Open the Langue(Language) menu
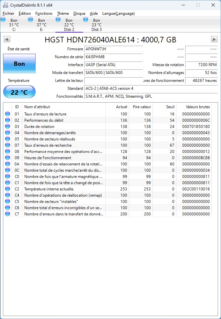The height and width of the screenshot is (319, 221). tap(118, 13)
